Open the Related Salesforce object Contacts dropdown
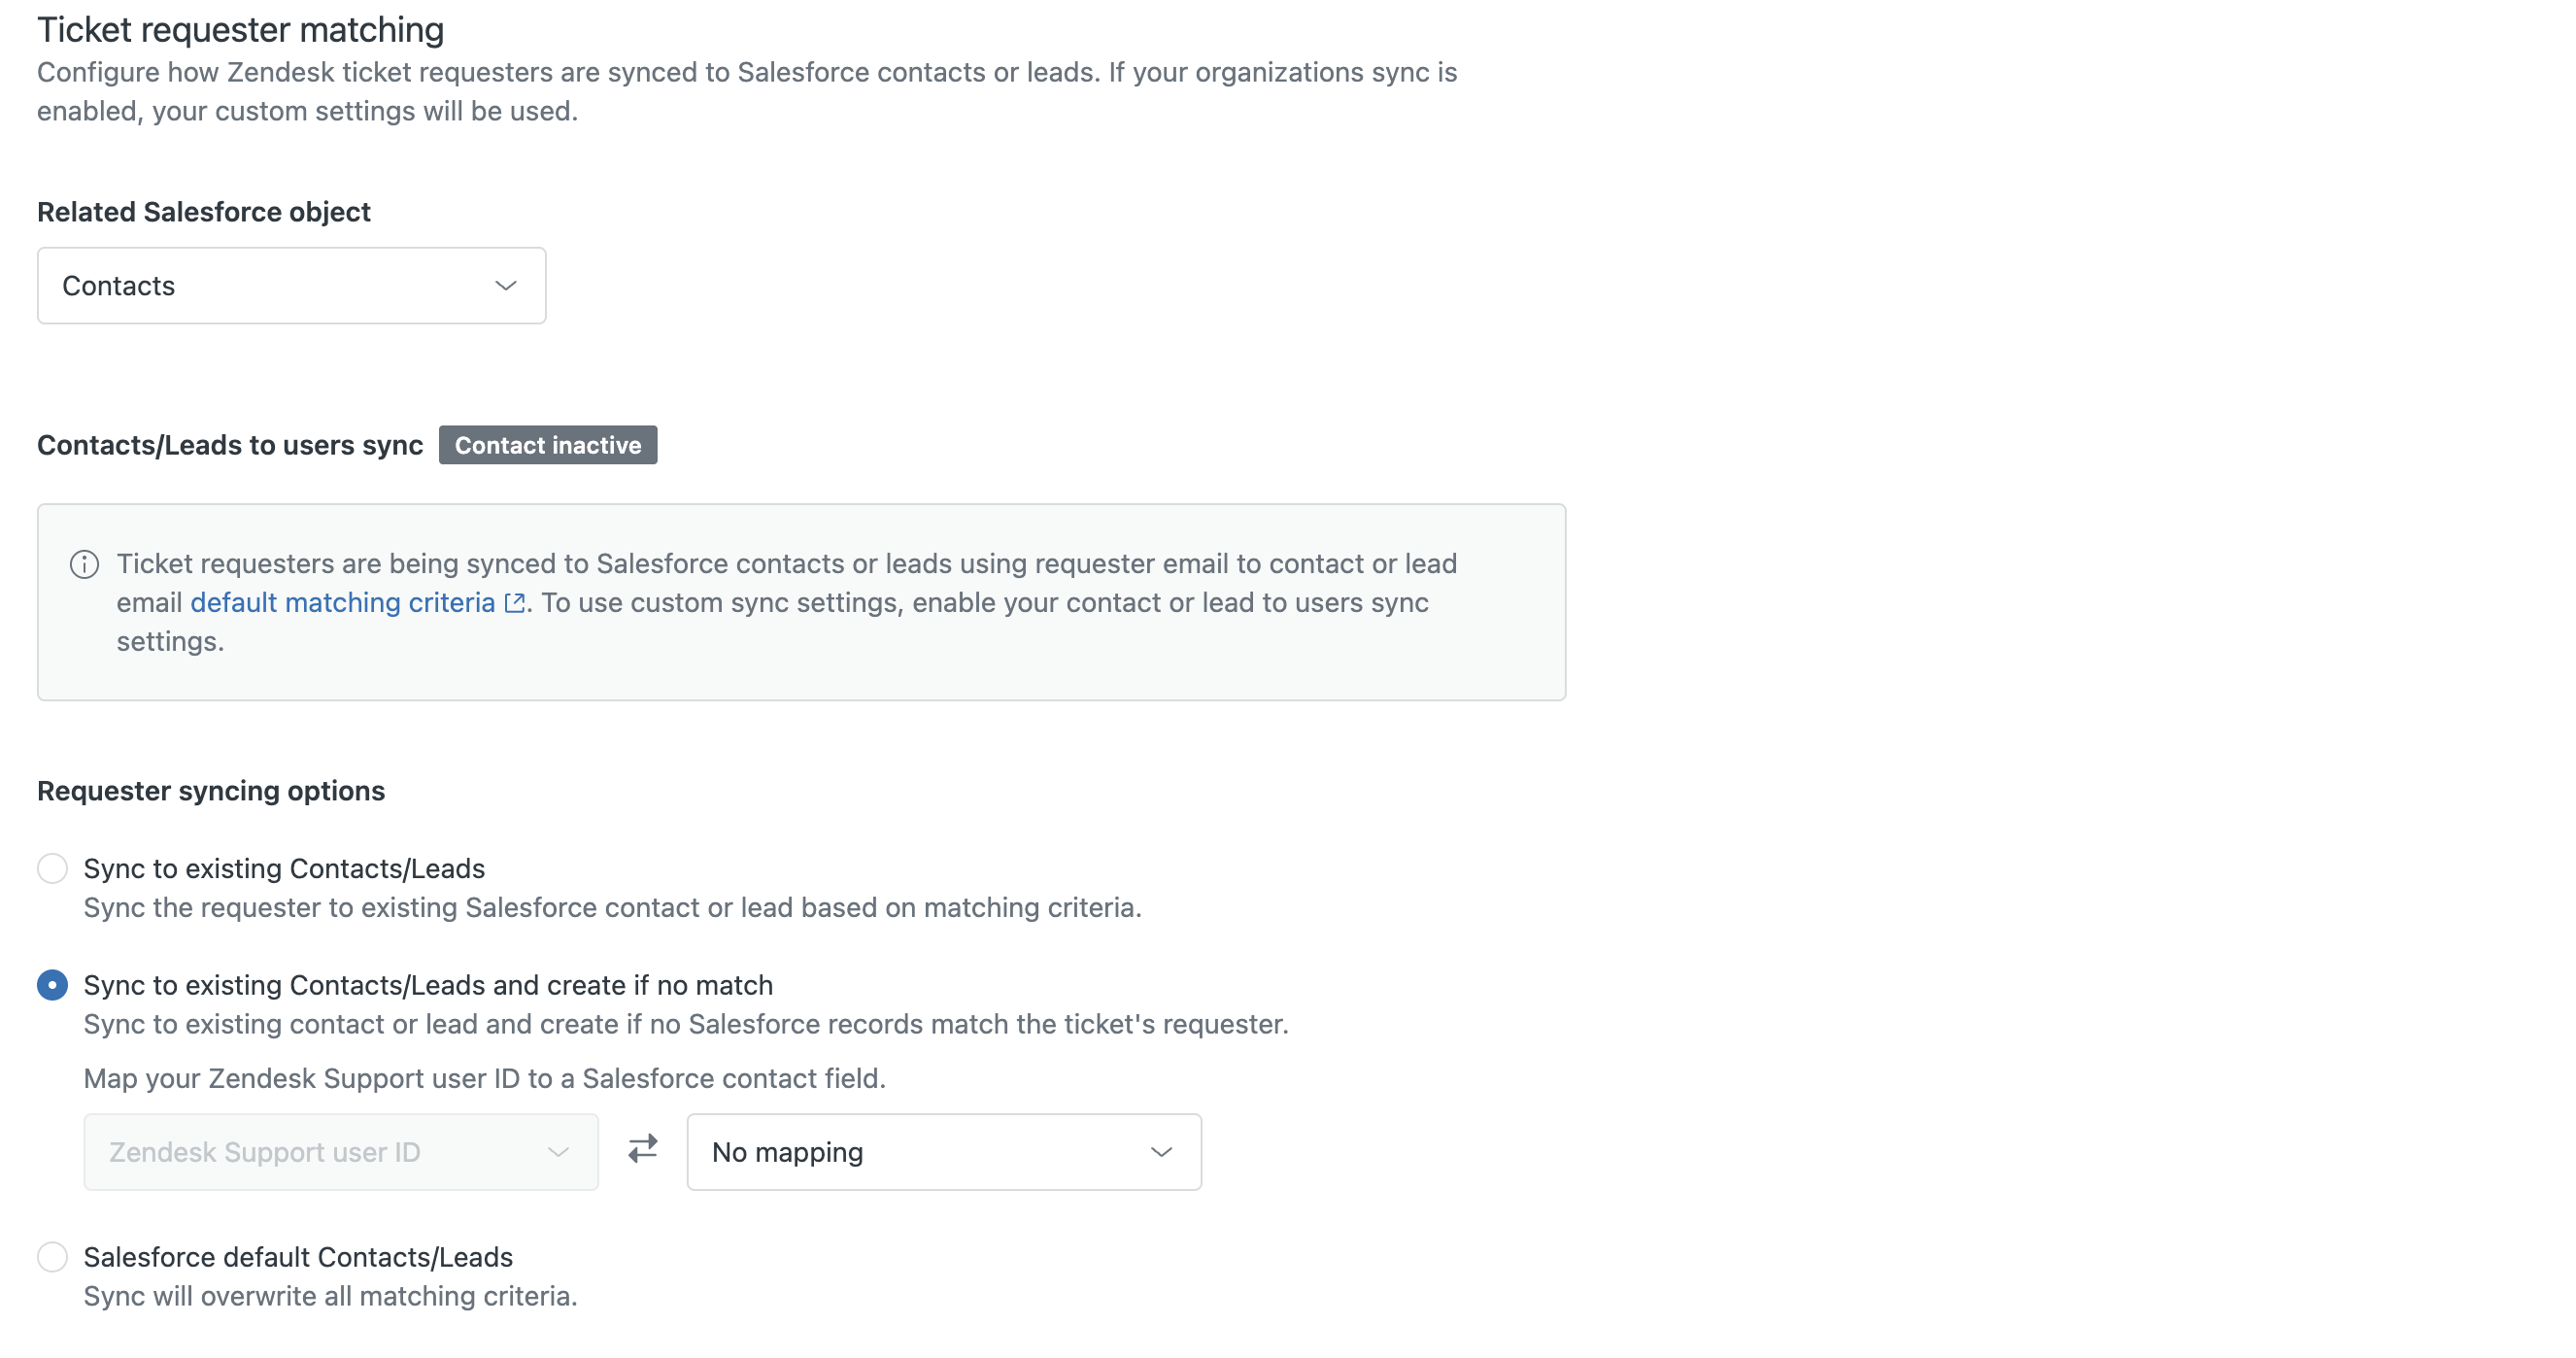The width and height of the screenshot is (2576, 1358). [291, 286]
